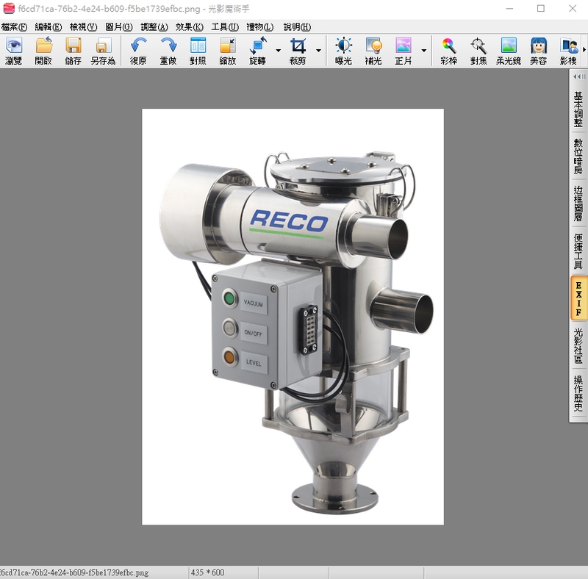Click the 瀏覽 (Browse) toolbar icon
Viewport: 588px width, 579px height.
point(14,51)
